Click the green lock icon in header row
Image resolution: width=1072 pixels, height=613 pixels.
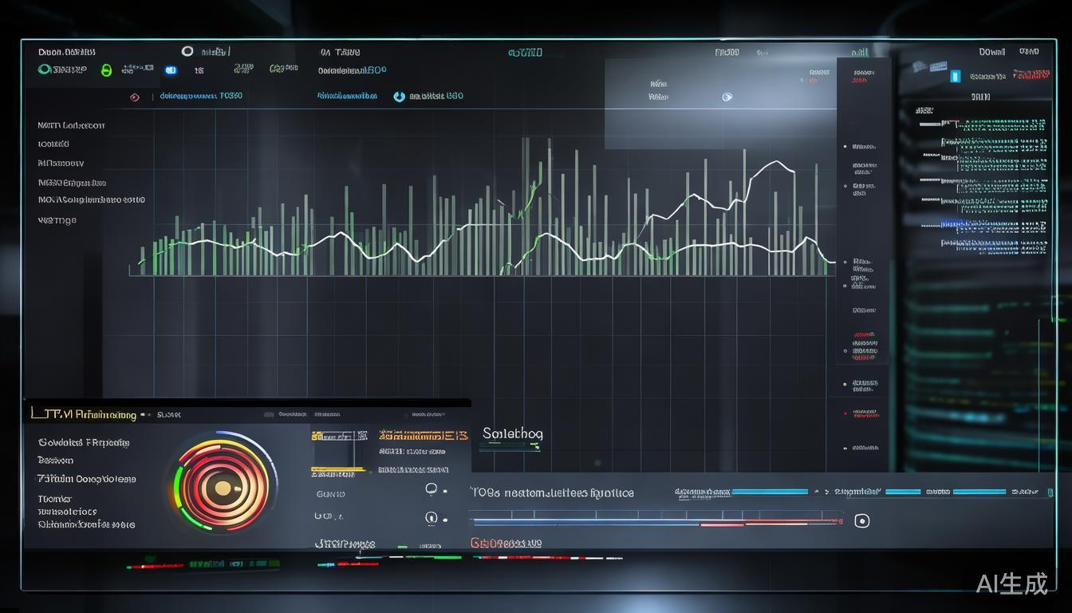click(x=106, y=70)
